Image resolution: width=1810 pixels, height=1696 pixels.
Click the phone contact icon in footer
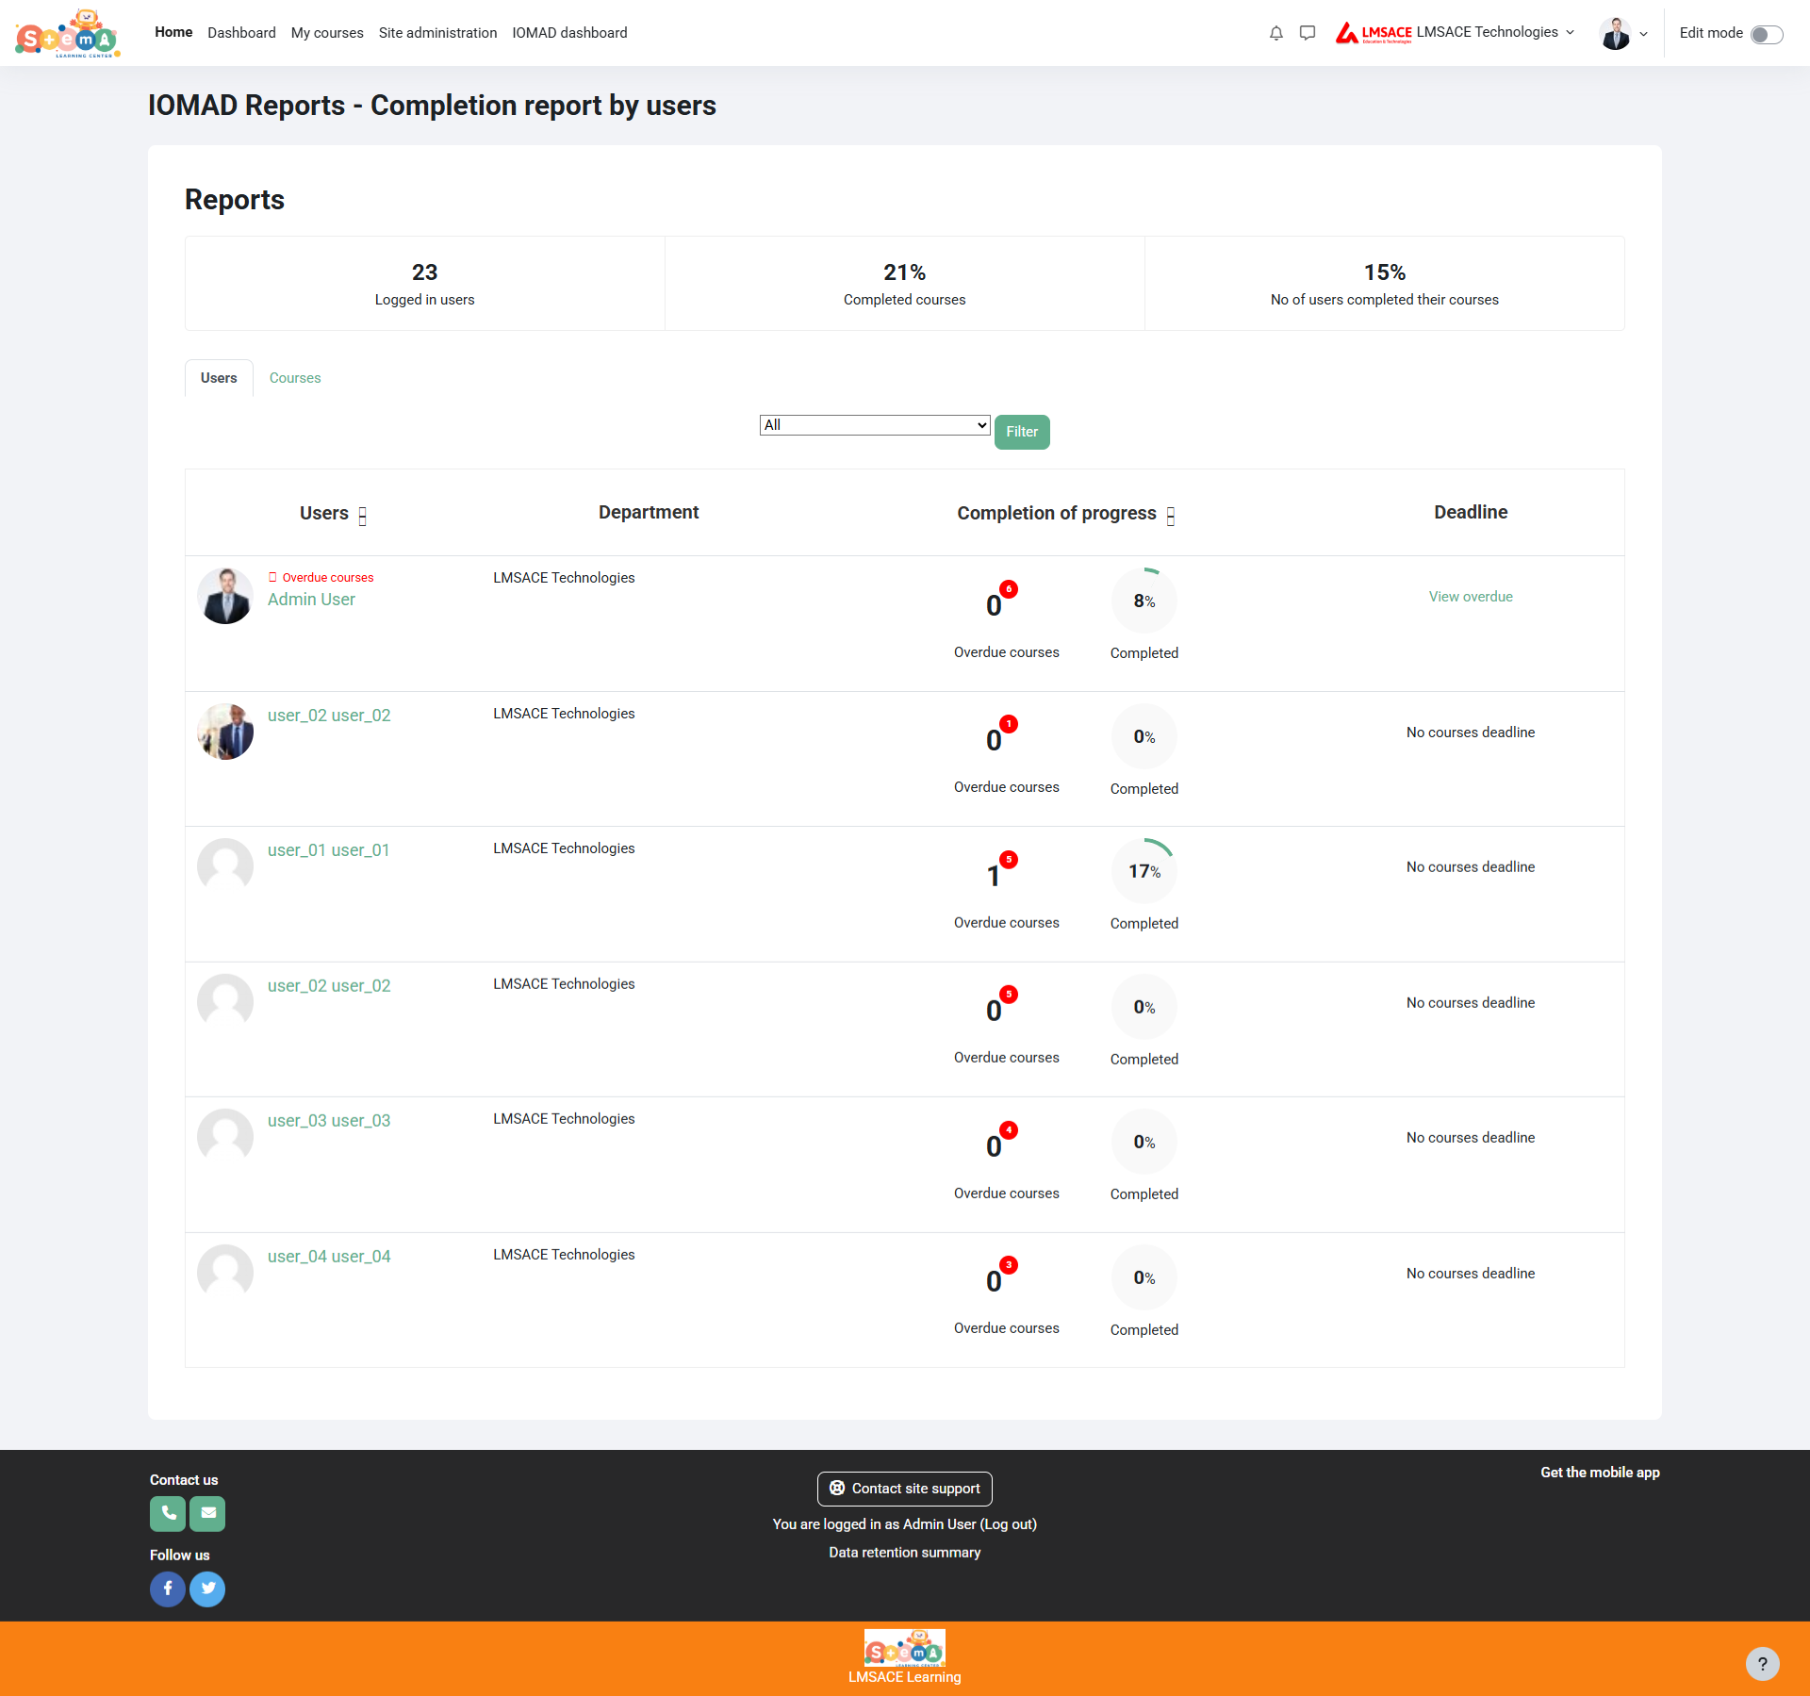168,1513
